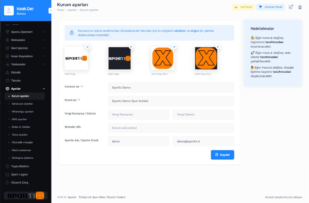Screen dimensions: 309x203
Task: Click the İdari İşlemler sidebar icon
Action: tap(7, 48)
